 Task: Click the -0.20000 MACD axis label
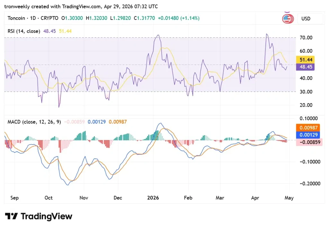click(310, 183)
